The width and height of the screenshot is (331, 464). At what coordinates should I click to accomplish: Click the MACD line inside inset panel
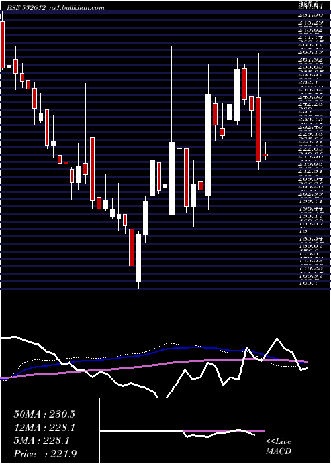(177, 433)
